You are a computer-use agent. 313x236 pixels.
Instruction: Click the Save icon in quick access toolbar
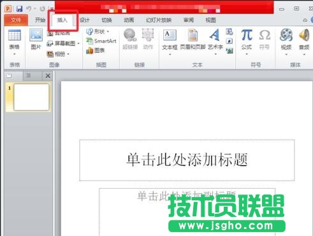tap(19, 9)
